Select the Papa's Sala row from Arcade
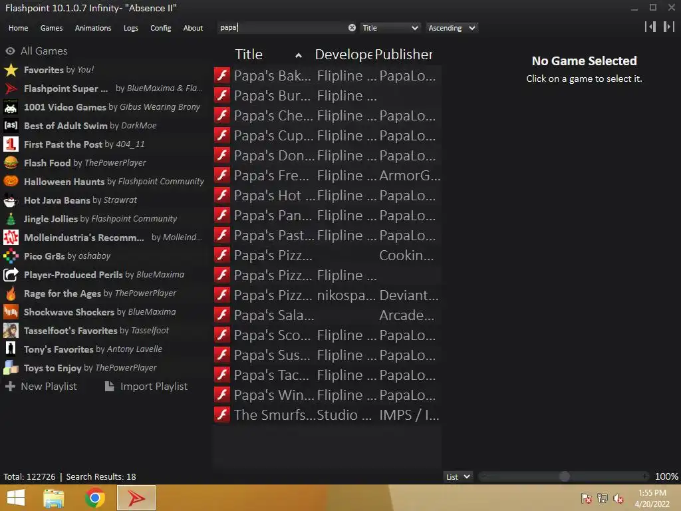The height and width of the screenshot is (511, 681). click(327, 315)
